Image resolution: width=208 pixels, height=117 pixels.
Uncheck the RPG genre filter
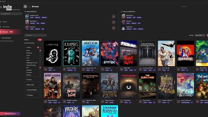pyautogui.click(x=40, y=68)
